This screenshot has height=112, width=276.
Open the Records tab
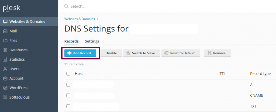pyautogui.click(x=71, y=41)
